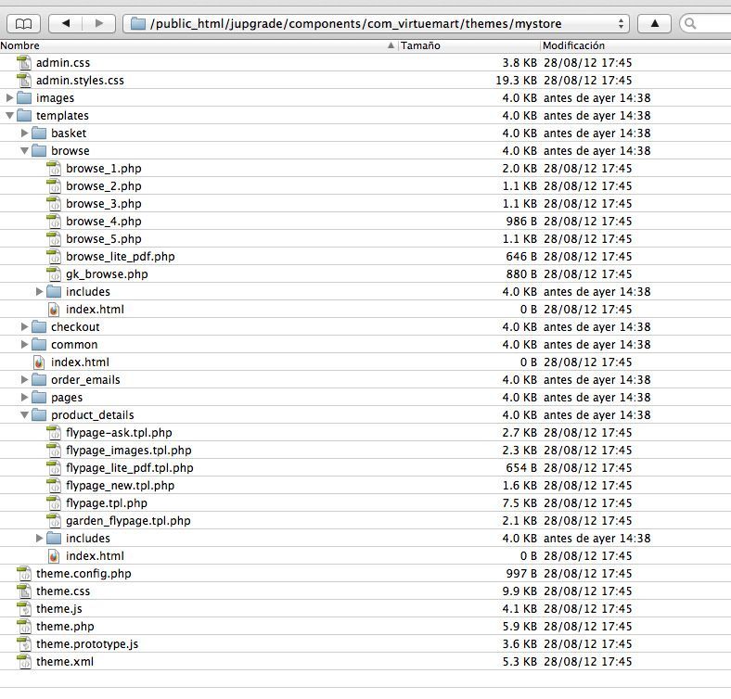Select the gk_browse.php file icon

(54, 274)
